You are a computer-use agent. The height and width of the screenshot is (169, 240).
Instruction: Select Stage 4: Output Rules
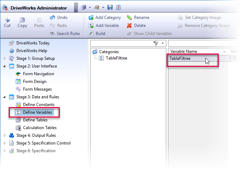tap(32, 135)
